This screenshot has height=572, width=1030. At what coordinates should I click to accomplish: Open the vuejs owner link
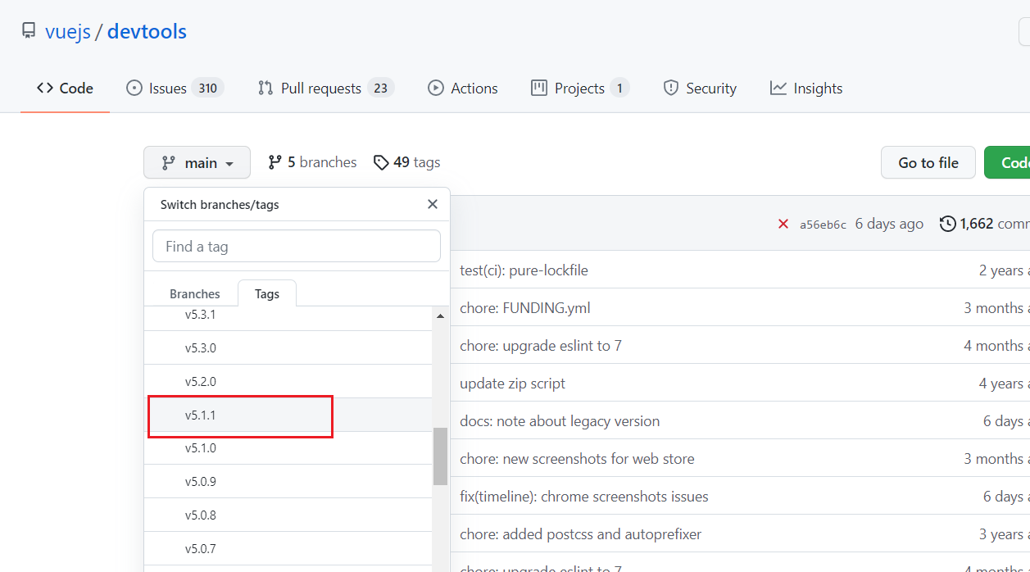68,32
